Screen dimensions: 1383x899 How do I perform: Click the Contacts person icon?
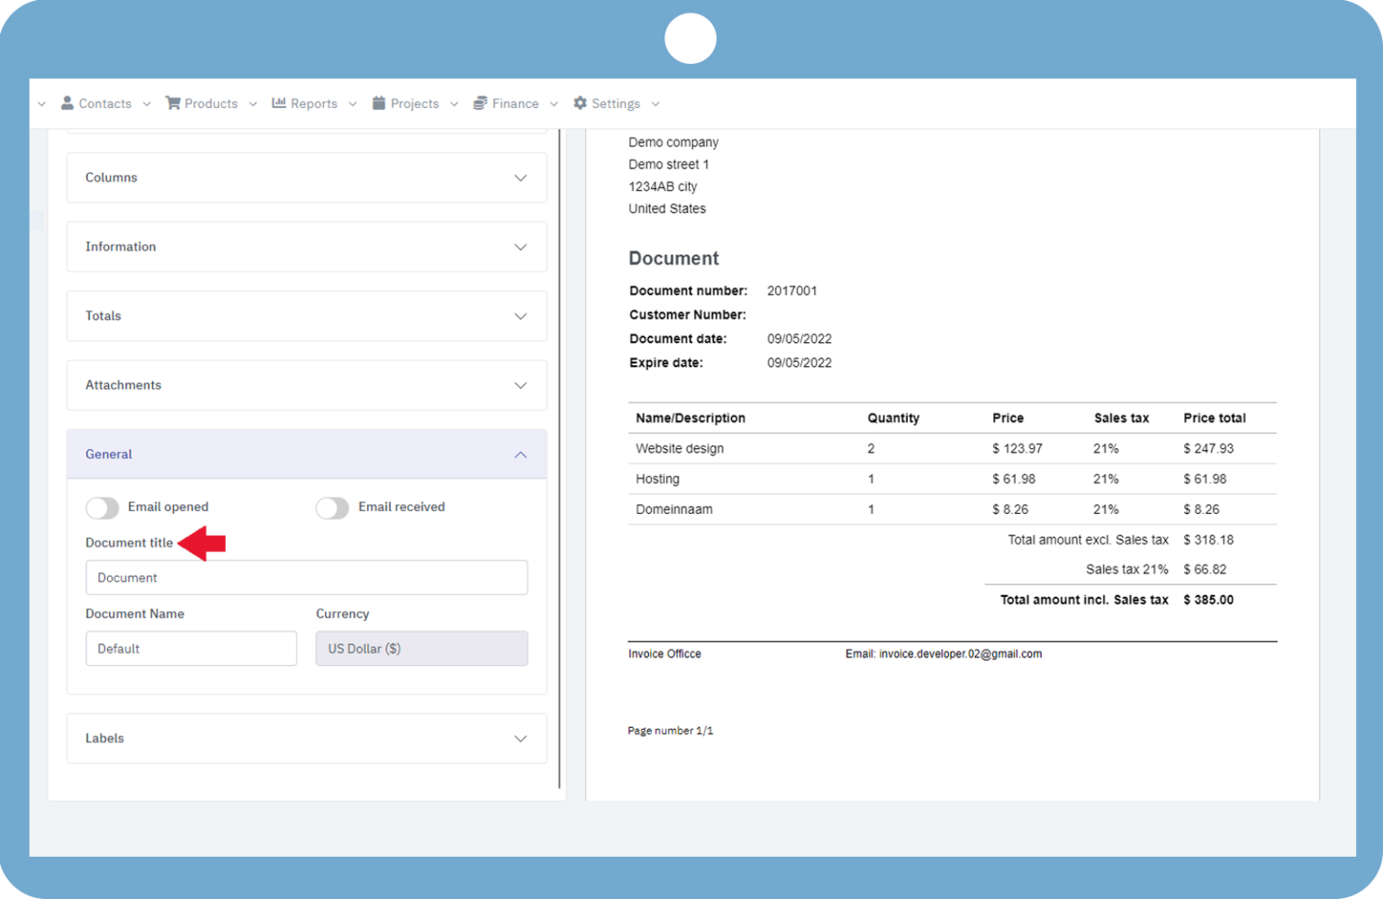coord(67,103)
